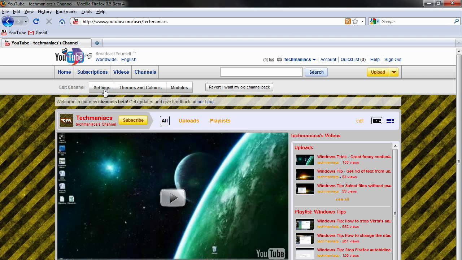Image resolution: width=462 pixels, height=260 pixels.
Task: Click the yellow Upload button
Action: coord(378,72)
